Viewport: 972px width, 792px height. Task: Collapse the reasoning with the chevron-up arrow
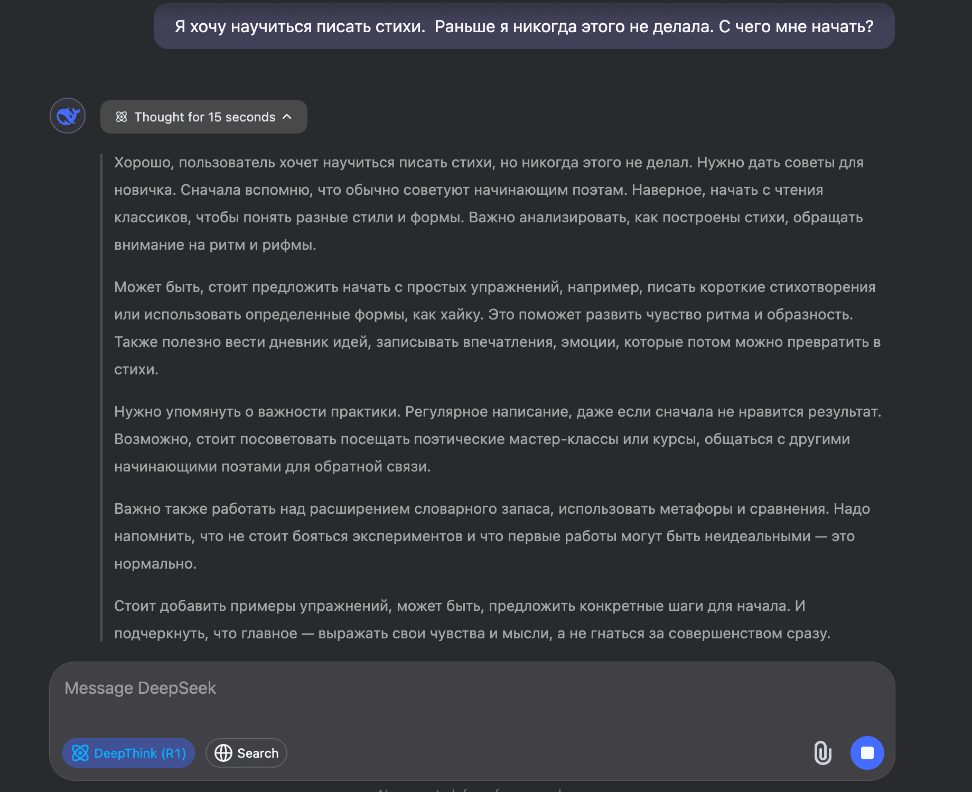[x=287, y=117]
